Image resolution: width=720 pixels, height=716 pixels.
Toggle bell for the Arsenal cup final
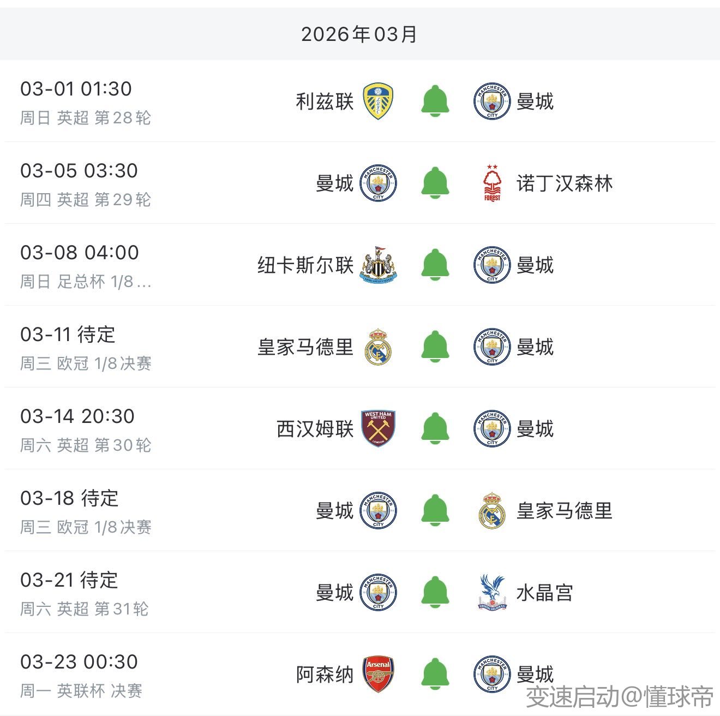coord(435,674)
